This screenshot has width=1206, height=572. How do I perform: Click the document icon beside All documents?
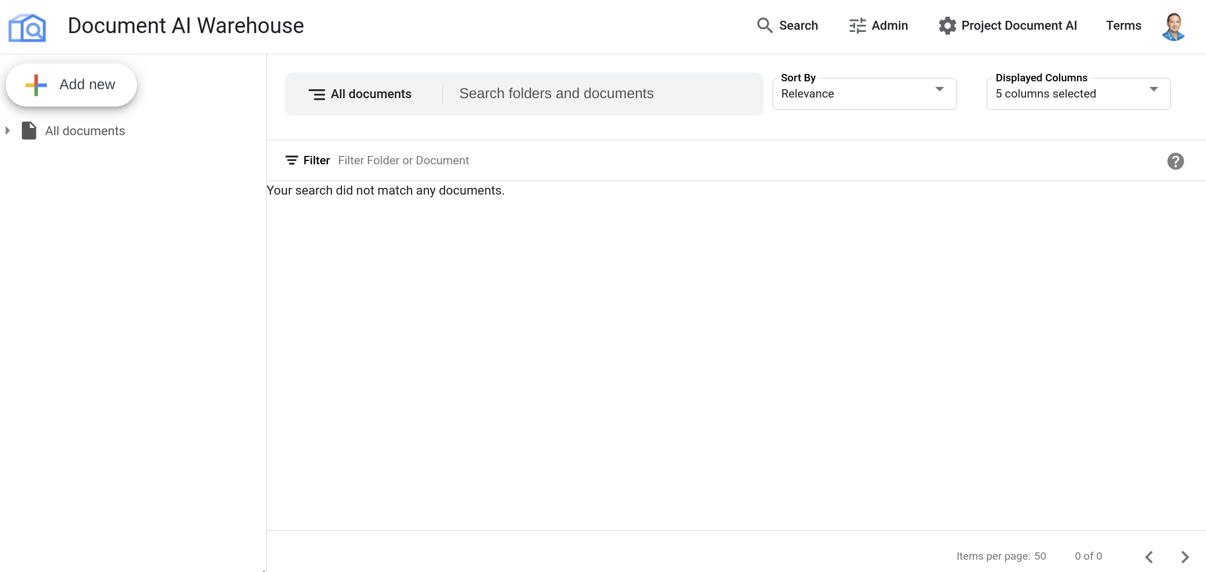click(x=29, y=130)
